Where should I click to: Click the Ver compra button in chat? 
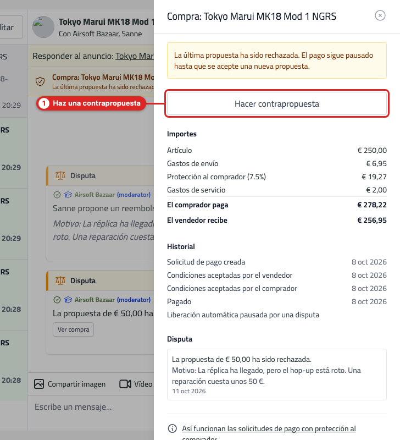tap(73, 329)
